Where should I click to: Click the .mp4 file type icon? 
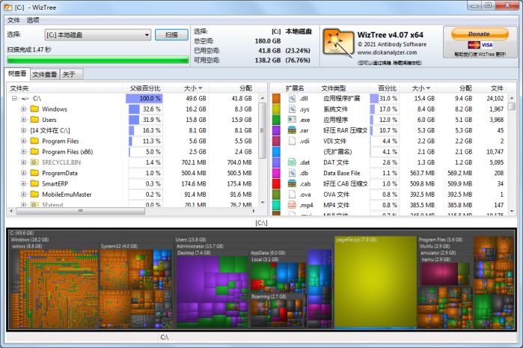click(x=293, y=205)
